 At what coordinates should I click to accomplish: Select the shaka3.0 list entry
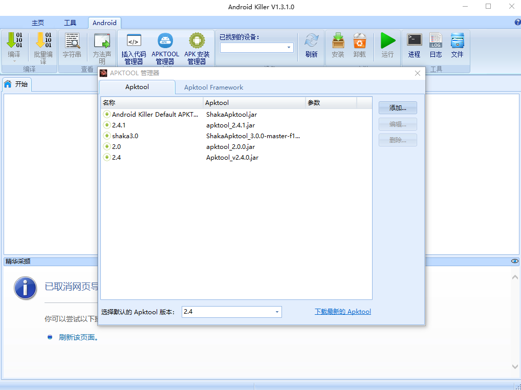tap(125, 136)
